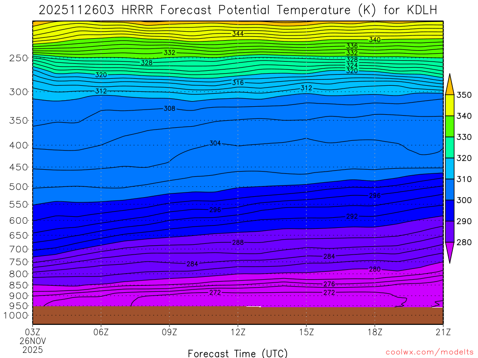The height and width of the screenshot is (358, 478).
Task: Select the yellow 340–350 colorbar segment
Action: click(x=450, y=105)
